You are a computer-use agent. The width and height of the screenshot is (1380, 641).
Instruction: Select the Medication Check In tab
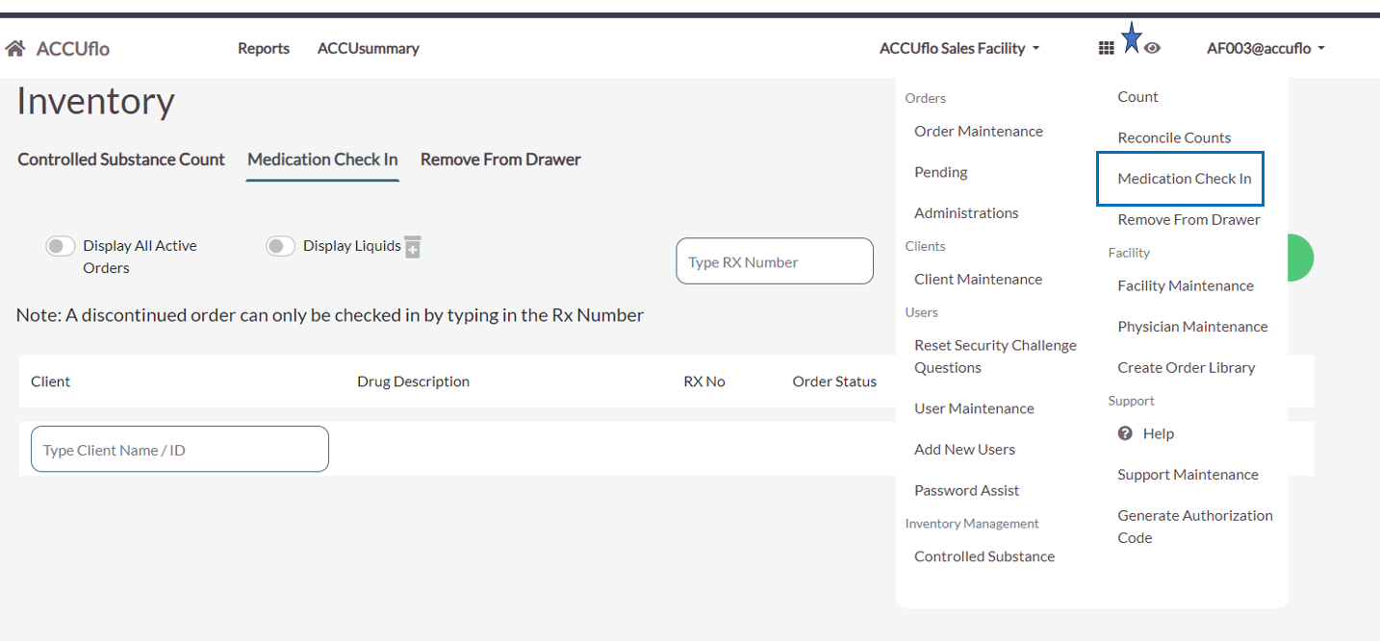tap(322, 160)
